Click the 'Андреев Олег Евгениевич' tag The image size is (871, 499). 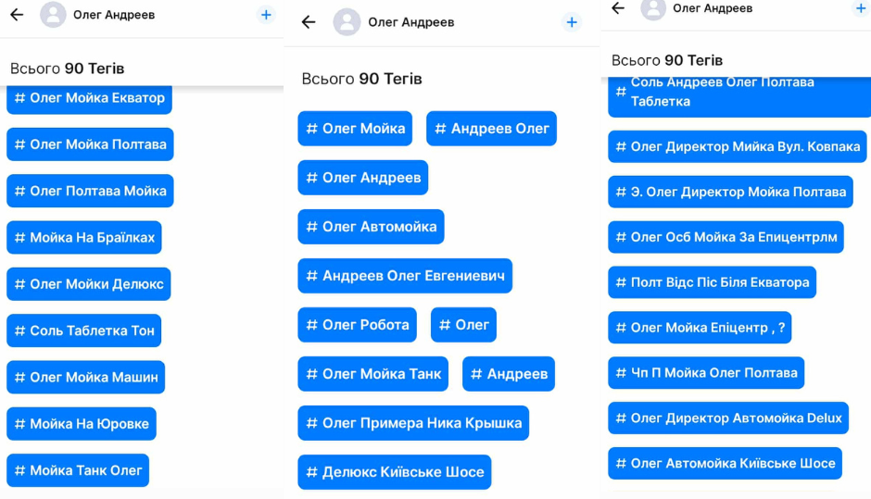point(405,276)
